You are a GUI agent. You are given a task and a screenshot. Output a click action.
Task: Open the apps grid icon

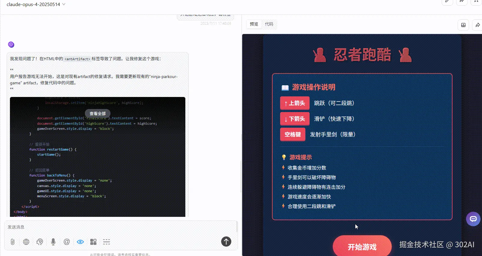point(94,242)
